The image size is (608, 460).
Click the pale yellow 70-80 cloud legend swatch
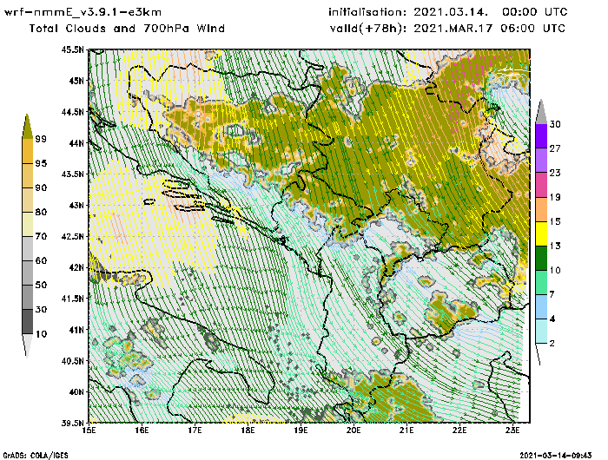click(27, 224)
